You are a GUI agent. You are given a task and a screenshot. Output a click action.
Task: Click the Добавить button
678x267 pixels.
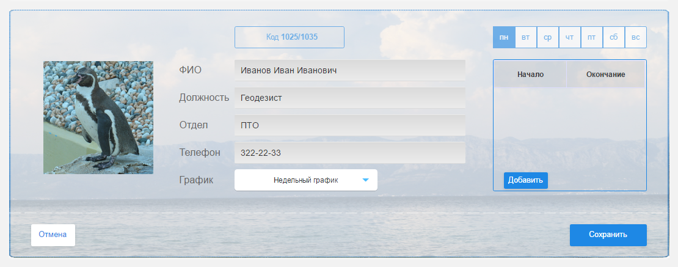[525, 180]
